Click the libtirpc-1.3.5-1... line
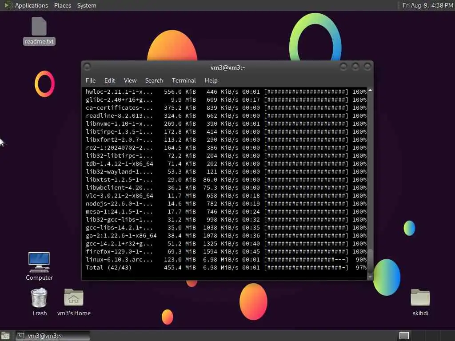The image size is (455, 341). (226, 131)
